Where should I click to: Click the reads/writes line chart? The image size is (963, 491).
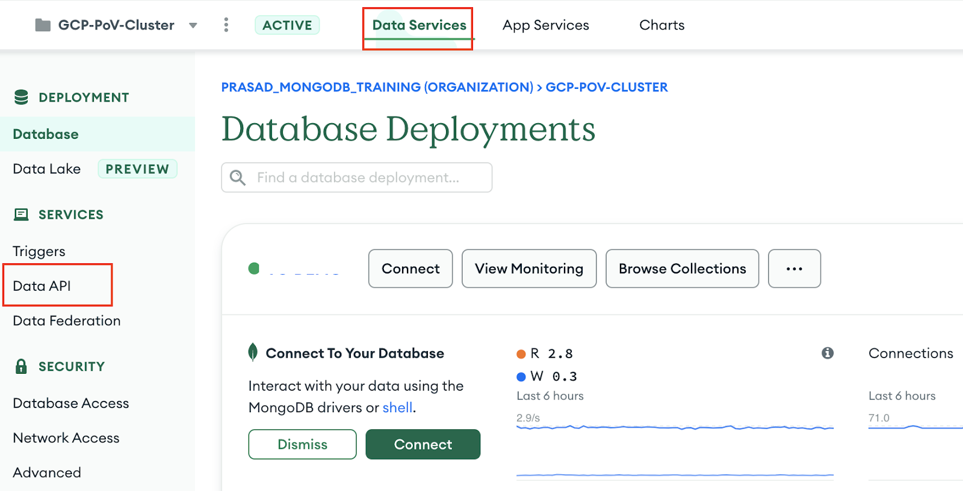(675, 451)
